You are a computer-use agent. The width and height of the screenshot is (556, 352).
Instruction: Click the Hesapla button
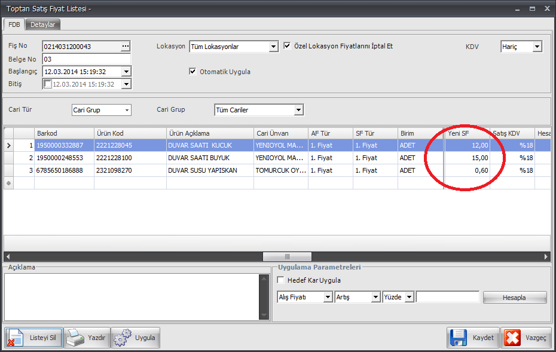tap(515, 298)
